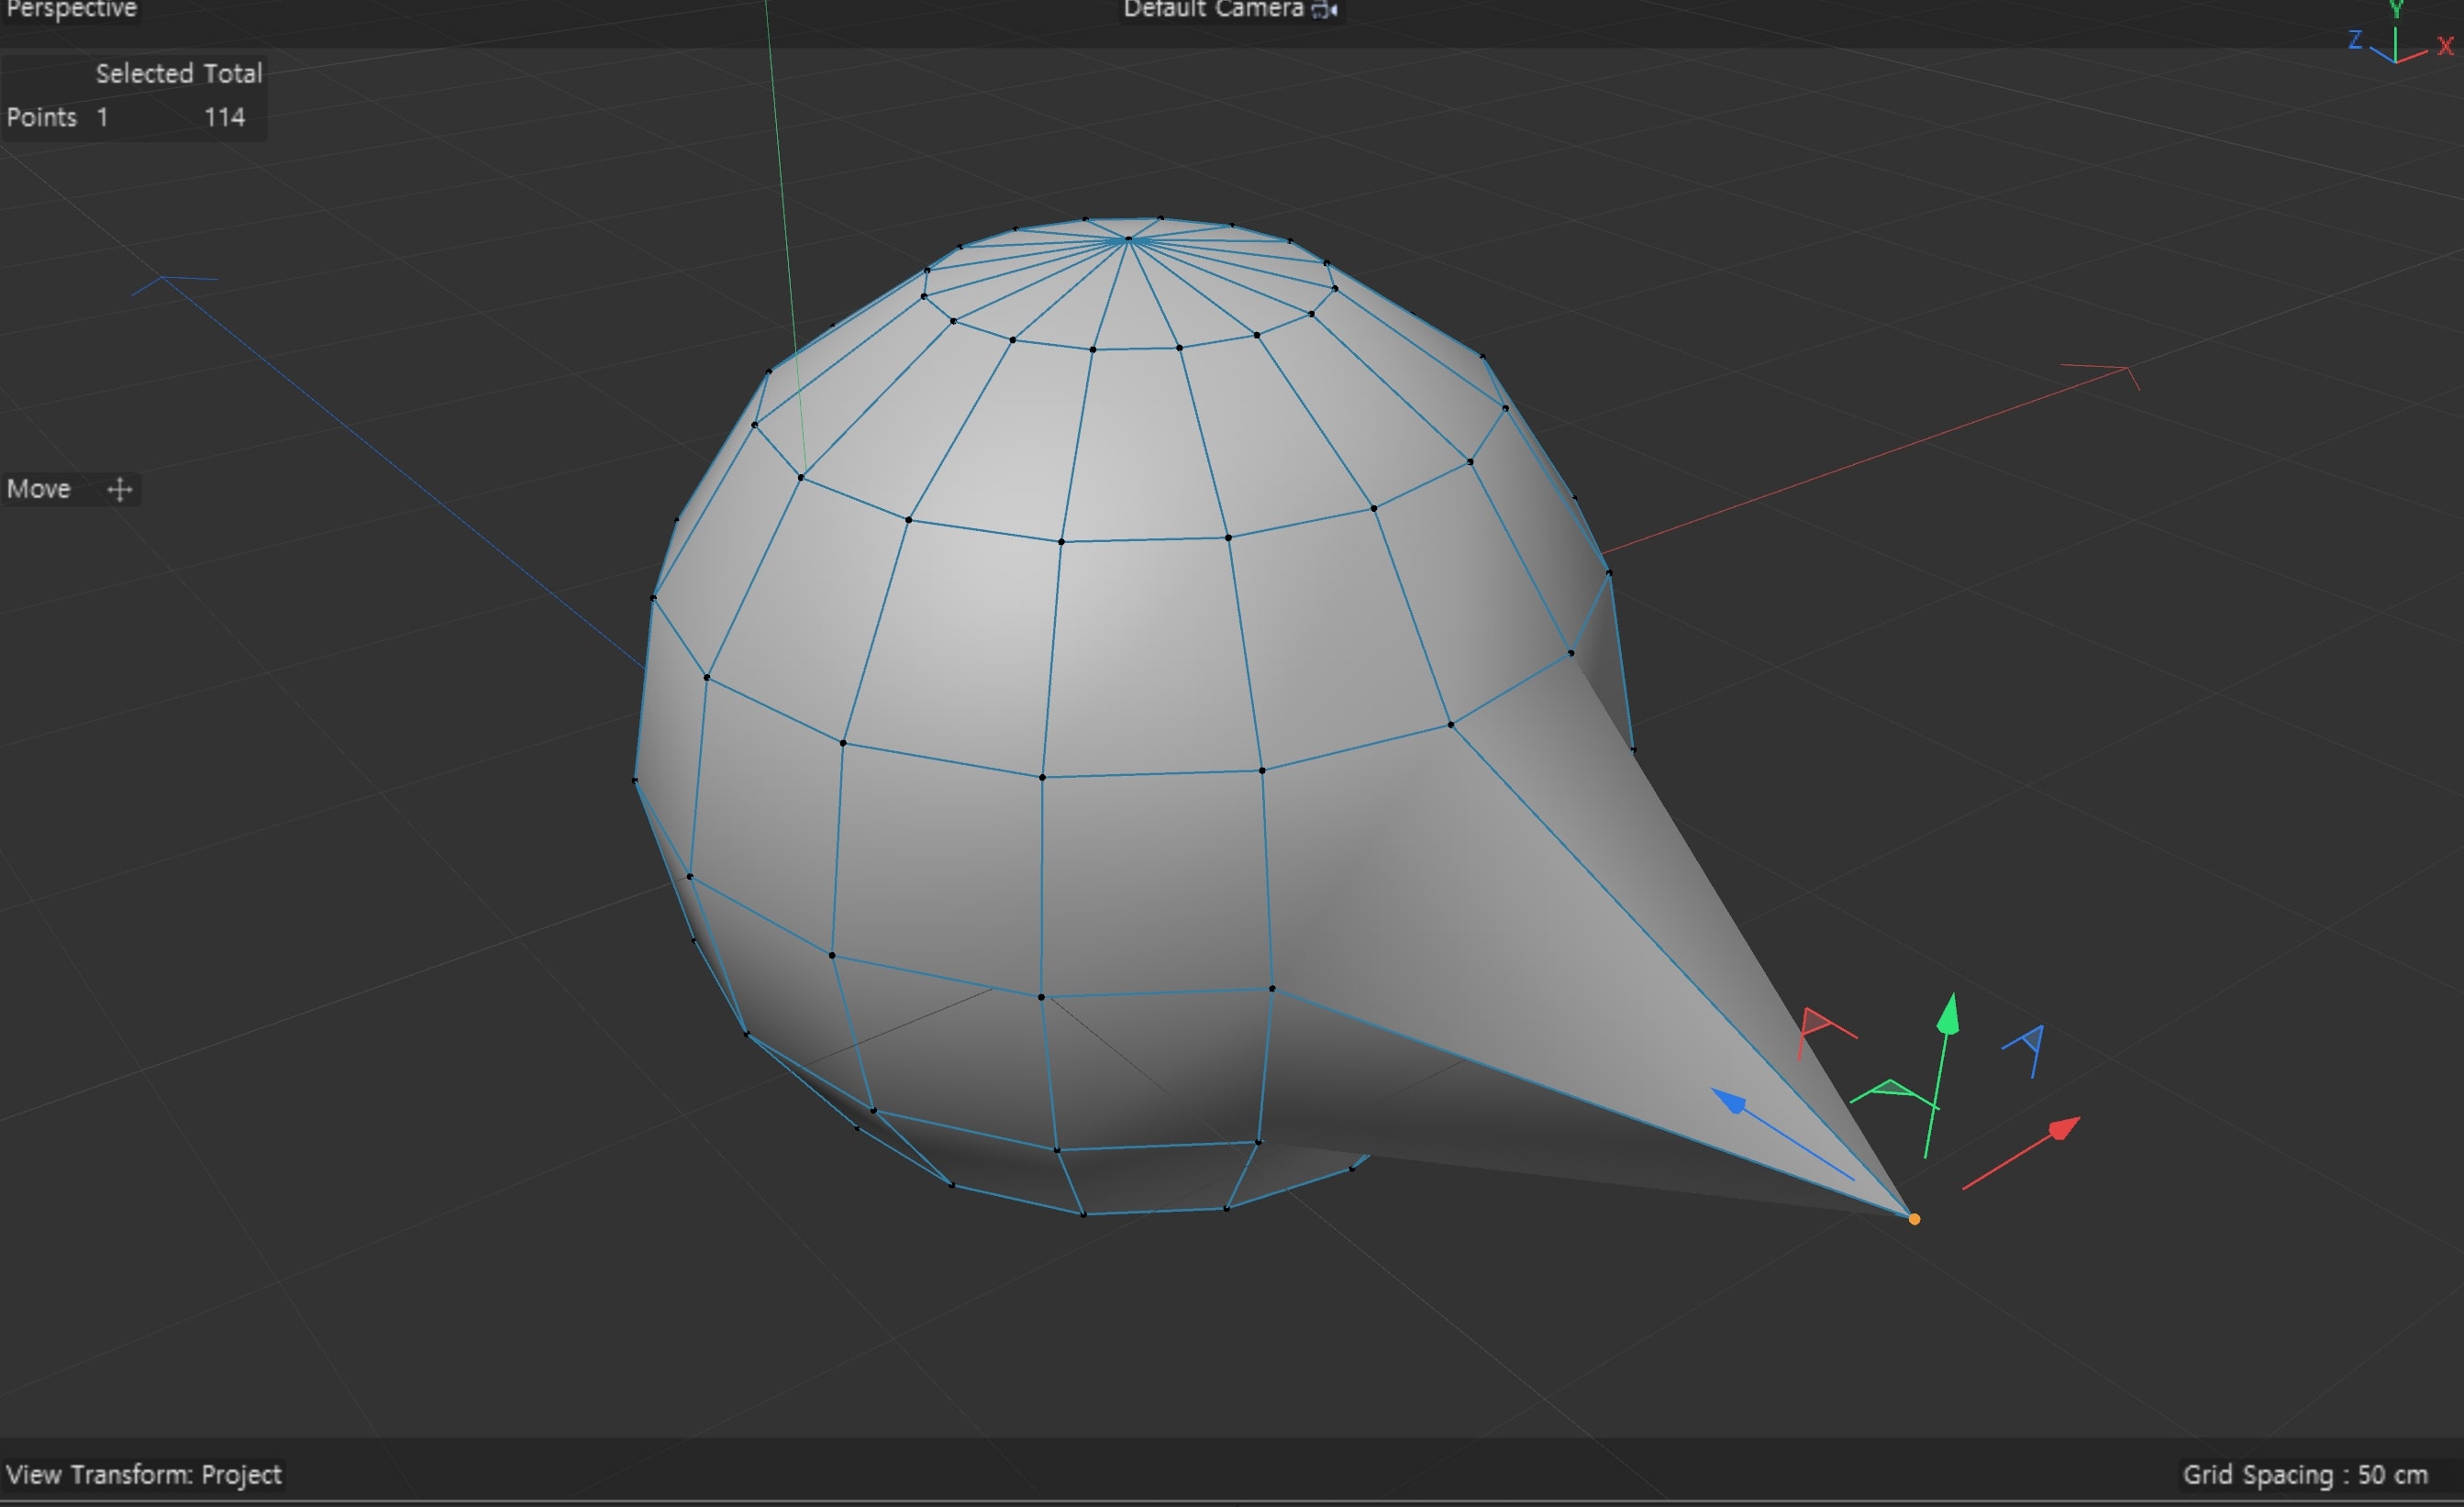Click the 'Move' tool label
Viewport: 2464px width, 1507px height.
click(x=39, y=489)
